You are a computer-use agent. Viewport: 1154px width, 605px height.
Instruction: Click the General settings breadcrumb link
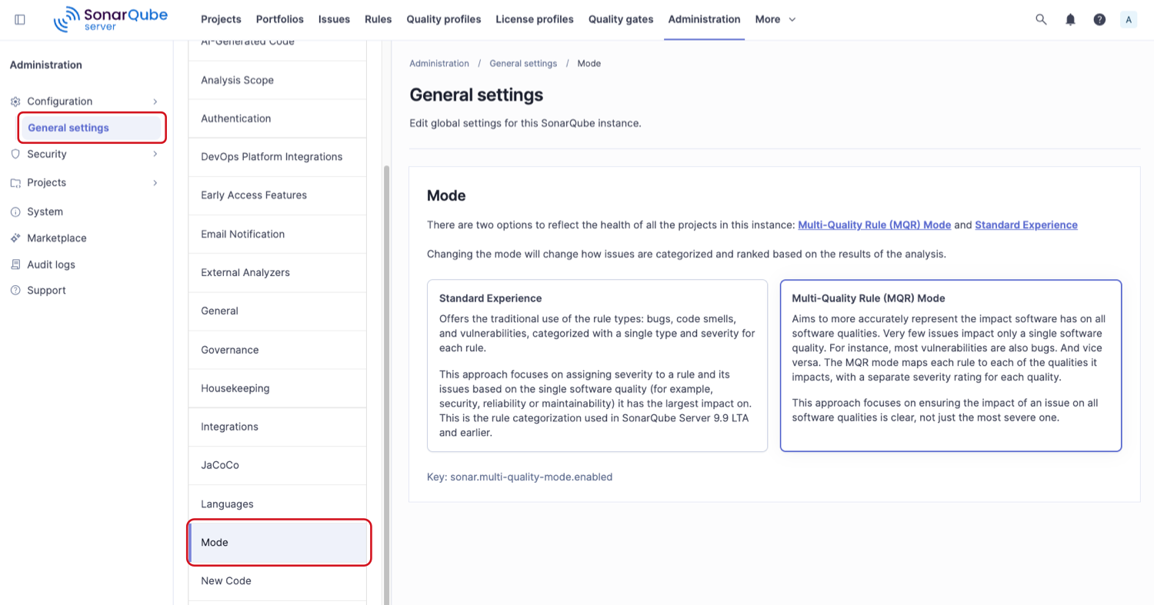point(523,64)
